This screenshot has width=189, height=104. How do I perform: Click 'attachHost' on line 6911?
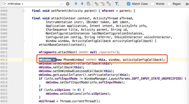[67, 52]
